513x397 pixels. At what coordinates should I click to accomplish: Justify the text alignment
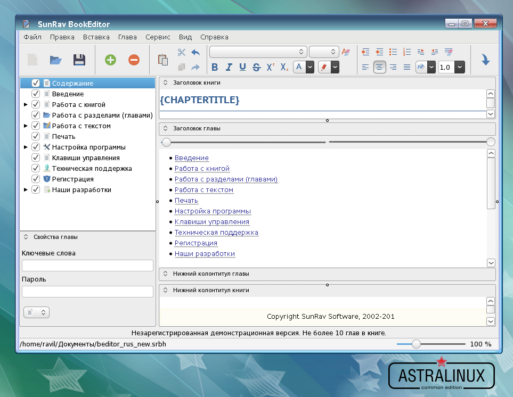406,67
